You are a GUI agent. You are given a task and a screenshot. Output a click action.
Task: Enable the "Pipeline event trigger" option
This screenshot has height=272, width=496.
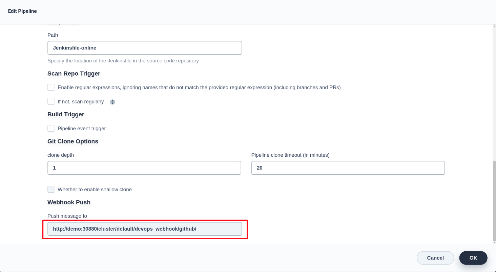tap(51, 128)
